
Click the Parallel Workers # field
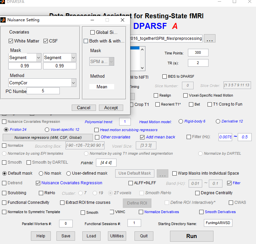[66, 223]
